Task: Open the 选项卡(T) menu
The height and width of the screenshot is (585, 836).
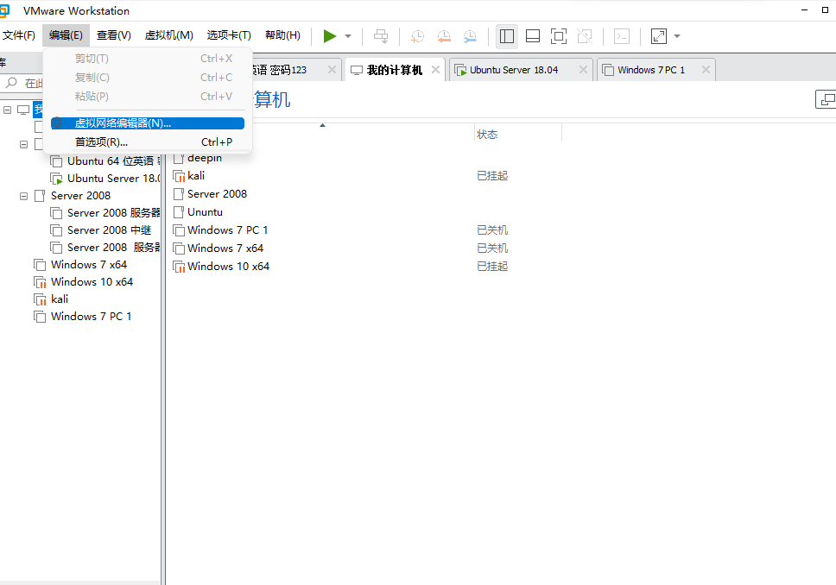Action: (229, 35)
